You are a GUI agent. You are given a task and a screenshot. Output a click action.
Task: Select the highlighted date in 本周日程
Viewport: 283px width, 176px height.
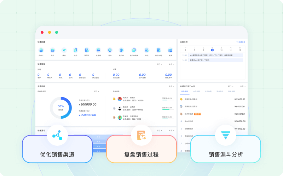(x=212, y=50)
